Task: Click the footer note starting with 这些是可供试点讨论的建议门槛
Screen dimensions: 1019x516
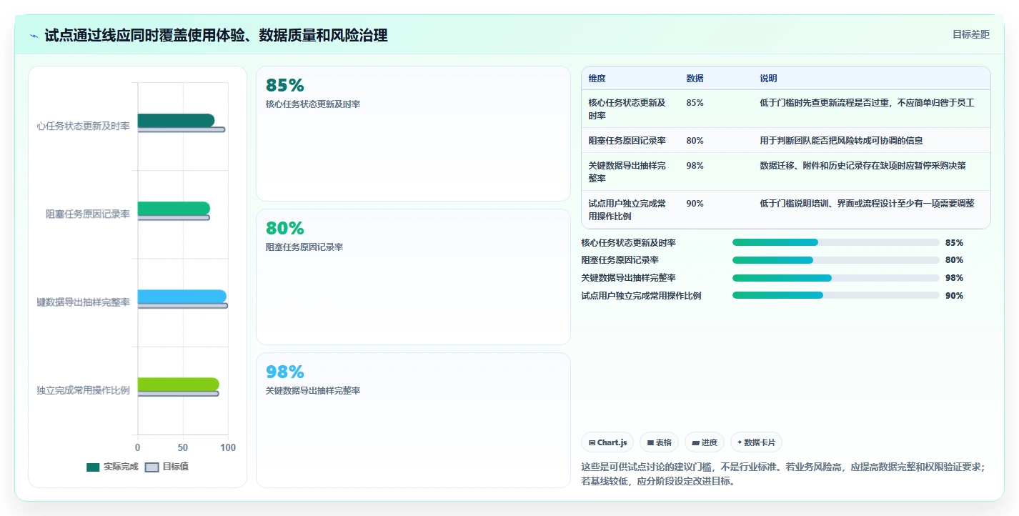Action: (783, 474)
